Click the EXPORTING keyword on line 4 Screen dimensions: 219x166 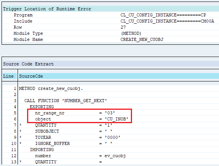click(42, 107)
